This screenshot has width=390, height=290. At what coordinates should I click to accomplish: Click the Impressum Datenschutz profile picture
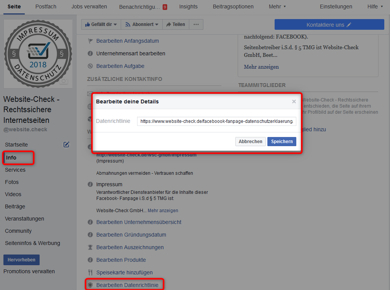(38, 54)
